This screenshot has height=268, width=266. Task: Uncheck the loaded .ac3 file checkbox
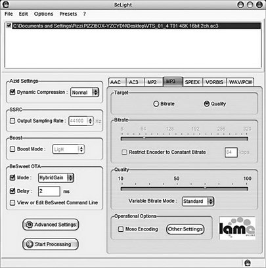point(9,26)
